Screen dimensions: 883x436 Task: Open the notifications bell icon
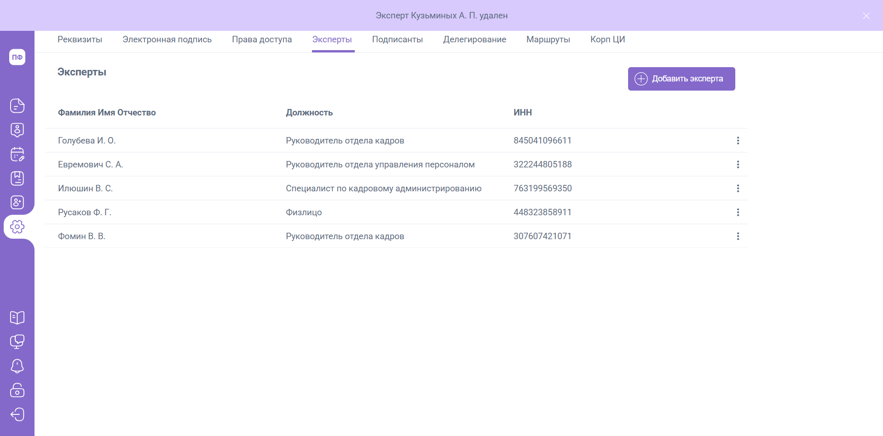[17, 366]
